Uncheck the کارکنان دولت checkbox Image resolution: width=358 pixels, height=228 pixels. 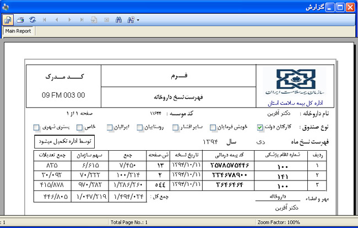260,128
